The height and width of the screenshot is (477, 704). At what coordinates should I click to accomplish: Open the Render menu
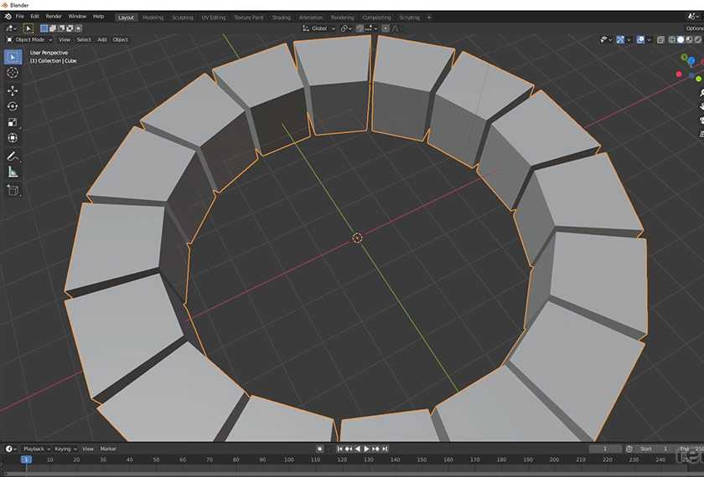pos(54,16)
